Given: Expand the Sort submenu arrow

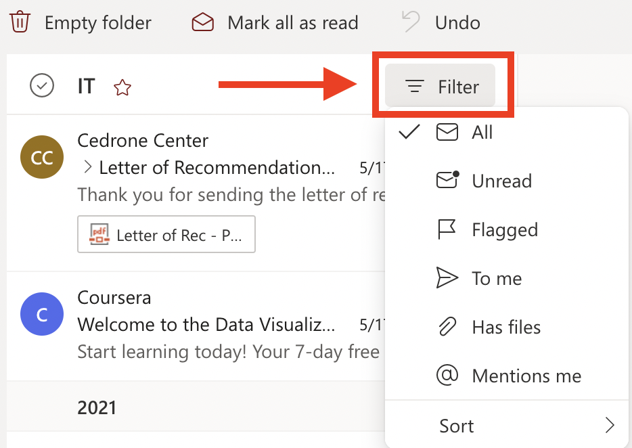Looking at the screenshot, I should tap(610, 426).
